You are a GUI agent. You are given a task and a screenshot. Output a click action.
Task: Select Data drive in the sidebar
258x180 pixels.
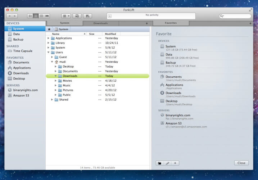[x=25, y=34]
